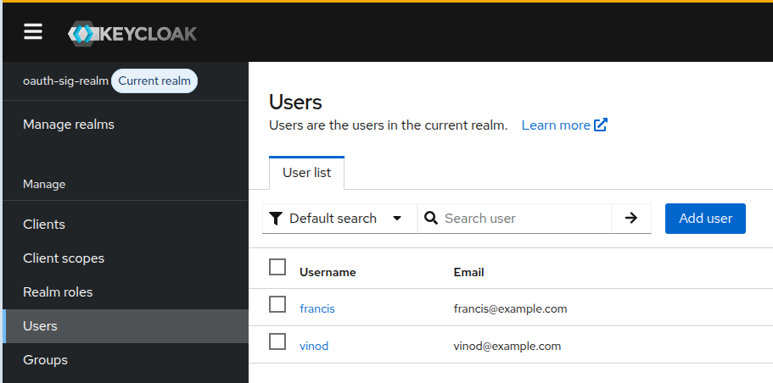Open Groups in the sidebar
The width and height of the screenshot is (773, 383).
45,360
